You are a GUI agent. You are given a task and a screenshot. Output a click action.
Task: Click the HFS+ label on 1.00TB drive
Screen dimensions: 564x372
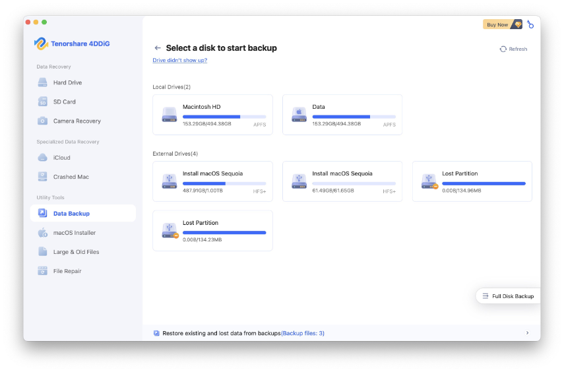point(259,191)
